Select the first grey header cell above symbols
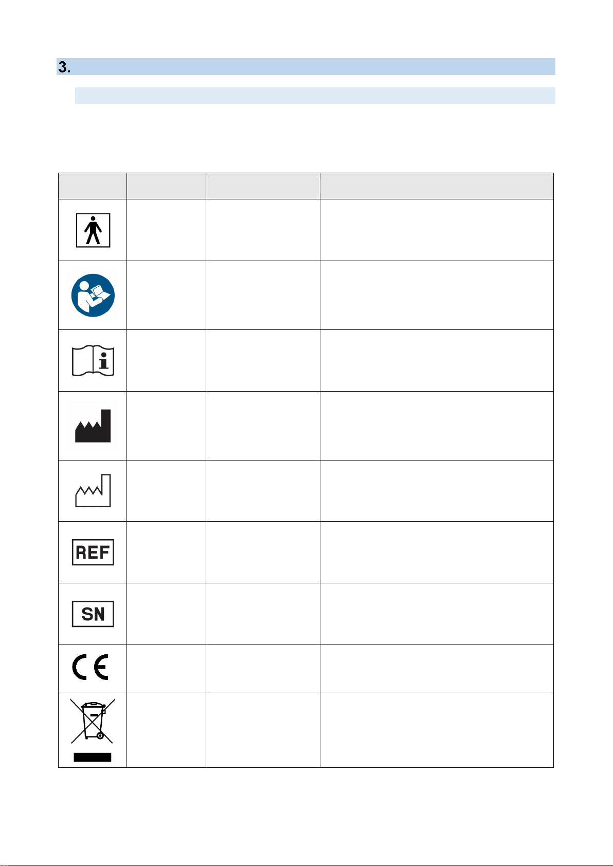This screenshot has height=866, width=613. click(x=93, y=186)
